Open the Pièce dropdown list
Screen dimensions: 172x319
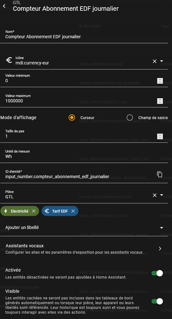click(x=162, y=195)
